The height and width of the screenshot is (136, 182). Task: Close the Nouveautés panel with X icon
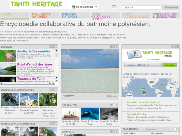tap(117, 105)
